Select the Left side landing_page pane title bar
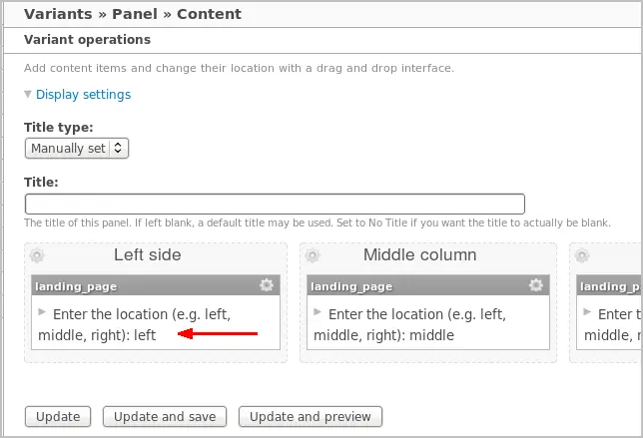 [x=156, y=285]
